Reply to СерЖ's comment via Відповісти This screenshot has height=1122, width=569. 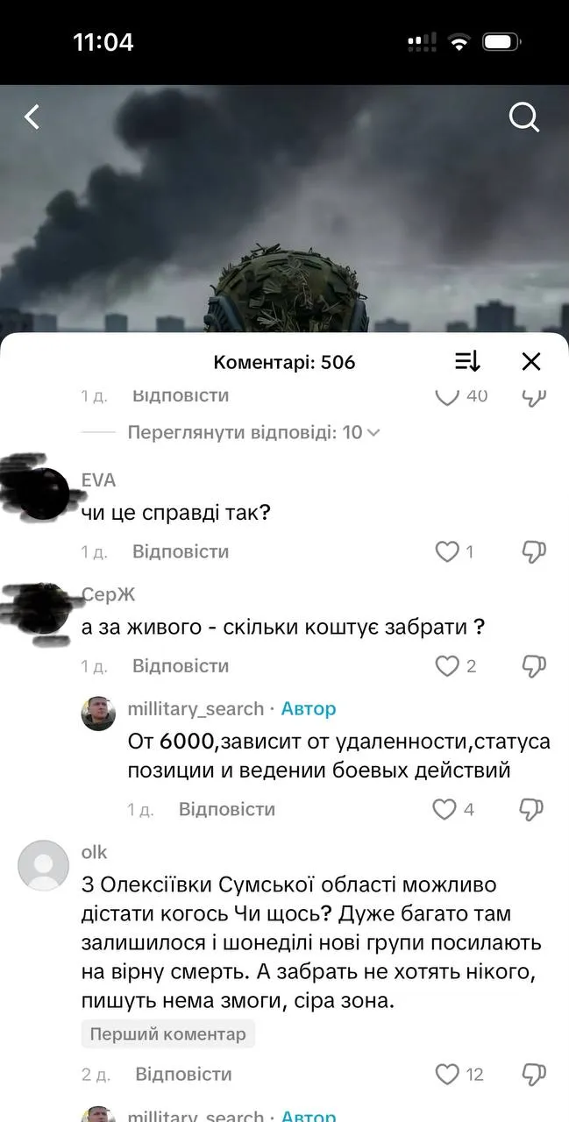point(181,666)
